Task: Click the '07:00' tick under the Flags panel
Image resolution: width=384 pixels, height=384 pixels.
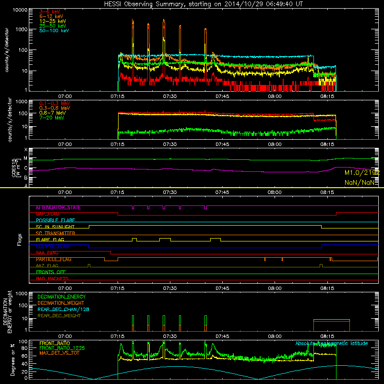Action: point(65,288)
